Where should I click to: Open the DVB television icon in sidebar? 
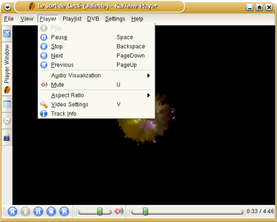7,137
